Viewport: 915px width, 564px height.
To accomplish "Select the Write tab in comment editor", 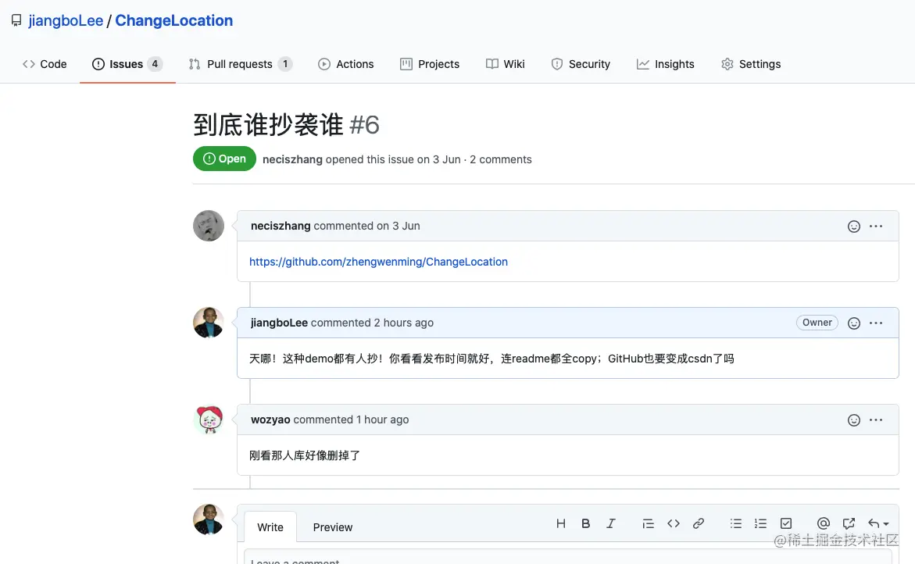I will click(x=270, y=527).
